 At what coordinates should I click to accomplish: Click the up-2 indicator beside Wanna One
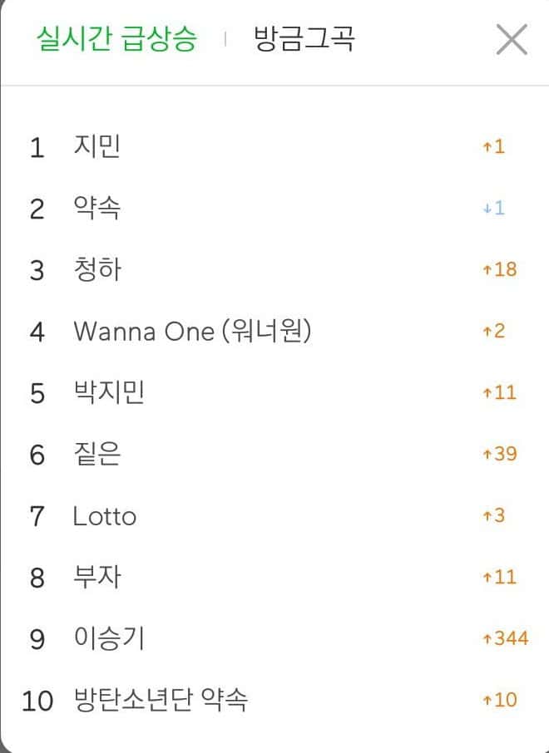(x=494, y=331)
